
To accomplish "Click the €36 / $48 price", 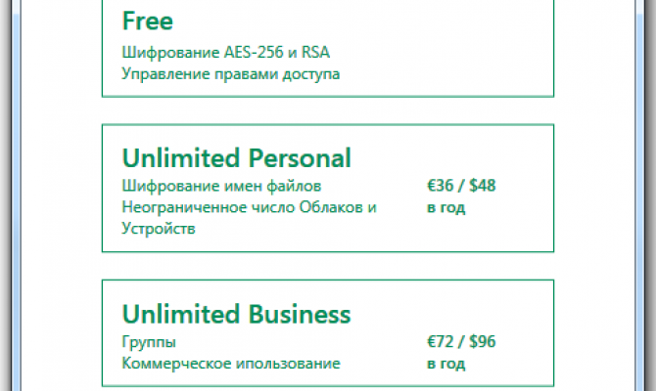I will [461, 186].
